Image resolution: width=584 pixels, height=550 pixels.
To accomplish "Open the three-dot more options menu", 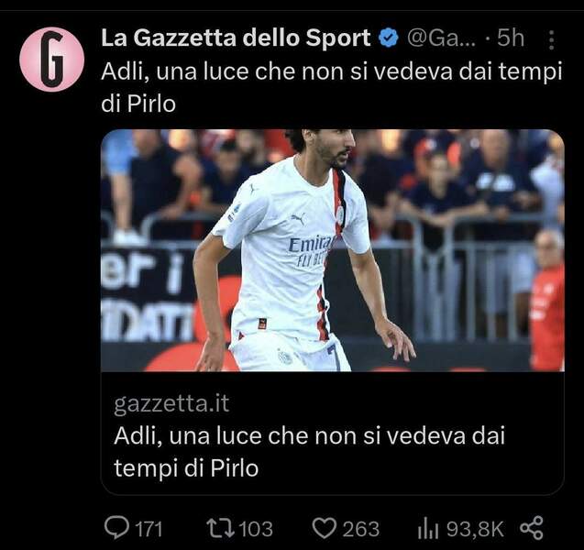I will click(552, 39).
